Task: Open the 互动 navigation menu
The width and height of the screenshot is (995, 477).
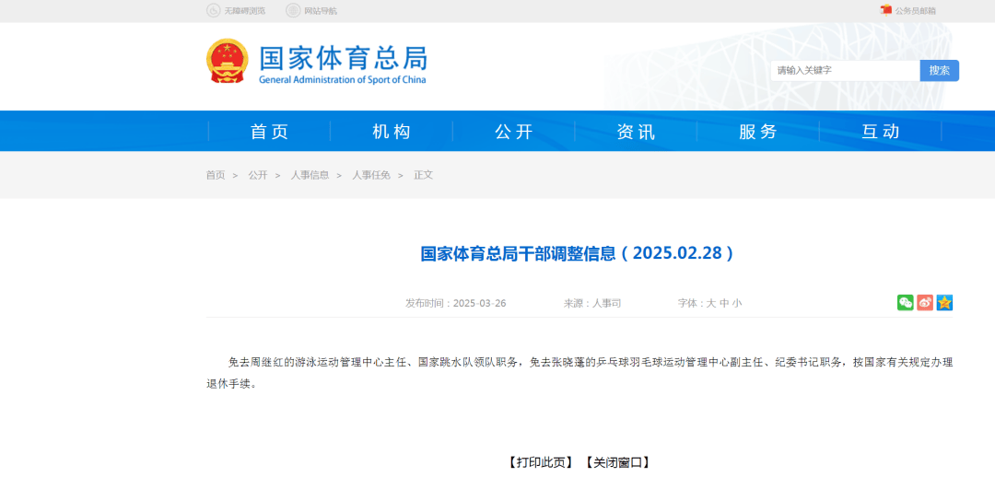Action: coord(881,132)
